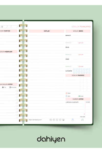Tick the Ertelendi checked box legend
102x153 pixels.
point(10,87)
